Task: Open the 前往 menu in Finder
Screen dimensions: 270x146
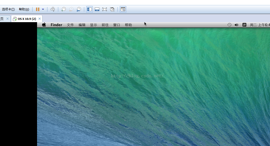Action: click(105, 25)
